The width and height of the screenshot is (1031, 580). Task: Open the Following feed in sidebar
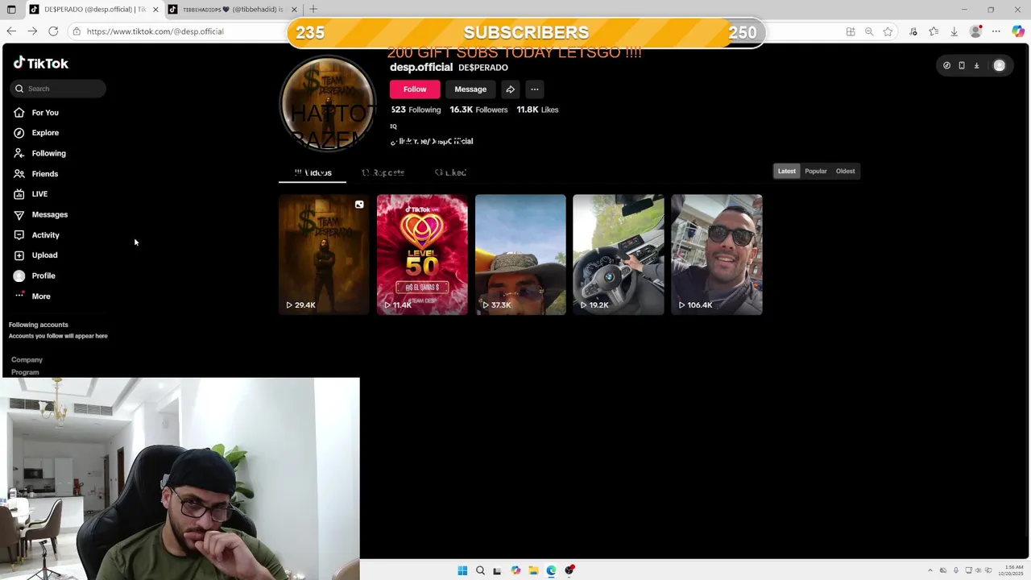click(48, 153)
